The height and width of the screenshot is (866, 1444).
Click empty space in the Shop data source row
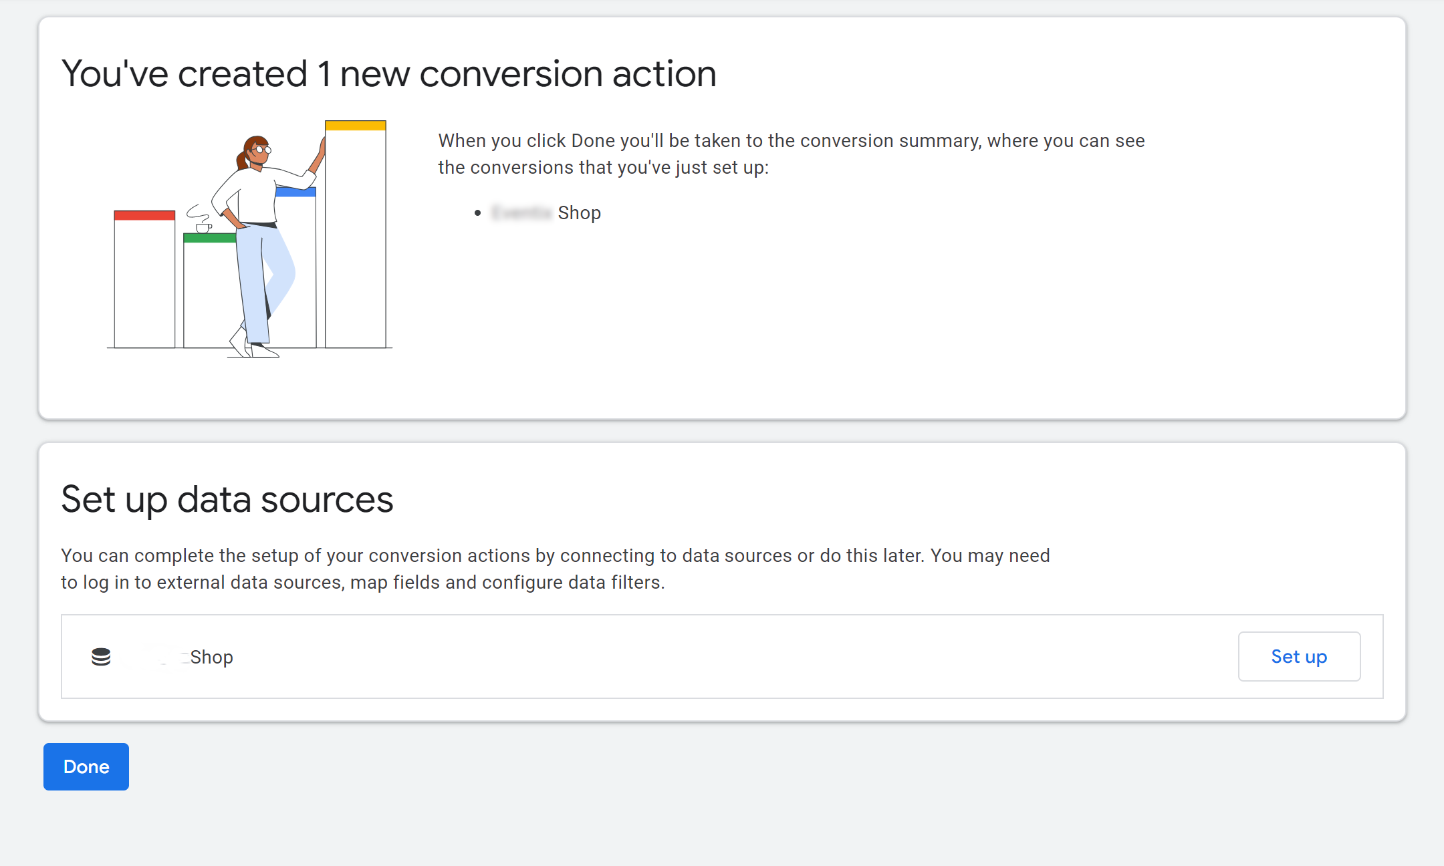pos(735,657)
